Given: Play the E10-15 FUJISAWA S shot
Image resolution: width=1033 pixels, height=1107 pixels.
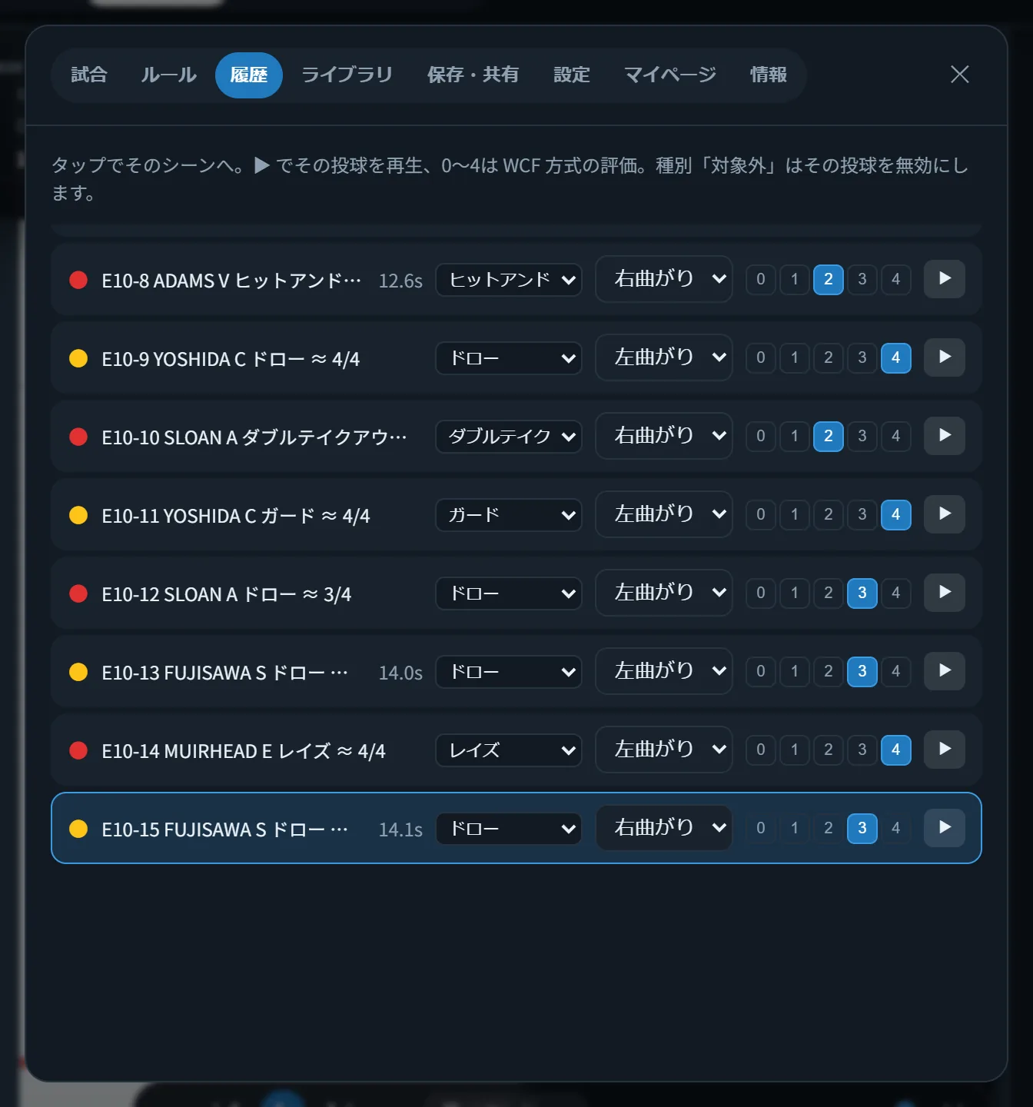Looking at the screenshot, I should click(944, 828).
